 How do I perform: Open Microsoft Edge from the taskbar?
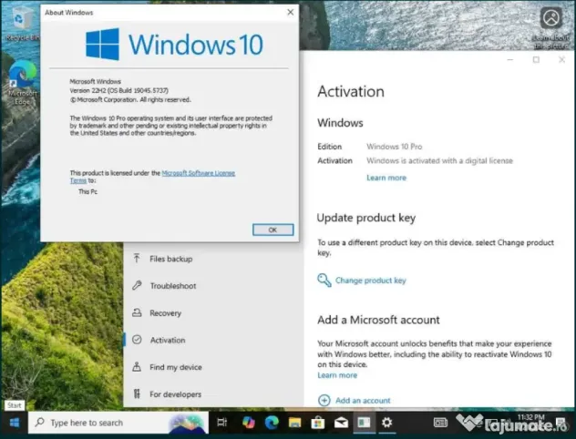(271, 423)
